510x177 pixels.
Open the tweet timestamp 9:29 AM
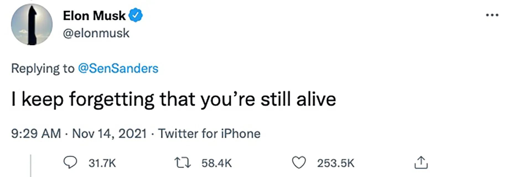point(36,133)
